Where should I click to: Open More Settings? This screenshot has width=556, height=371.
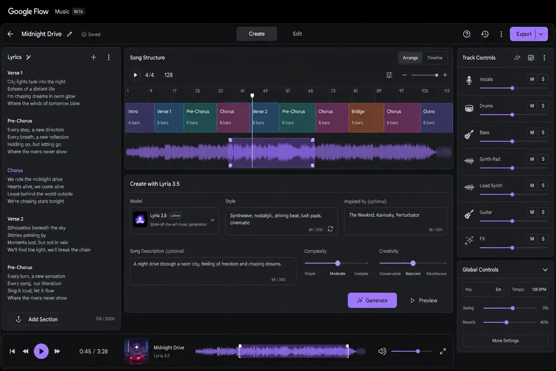coord(506,341)
